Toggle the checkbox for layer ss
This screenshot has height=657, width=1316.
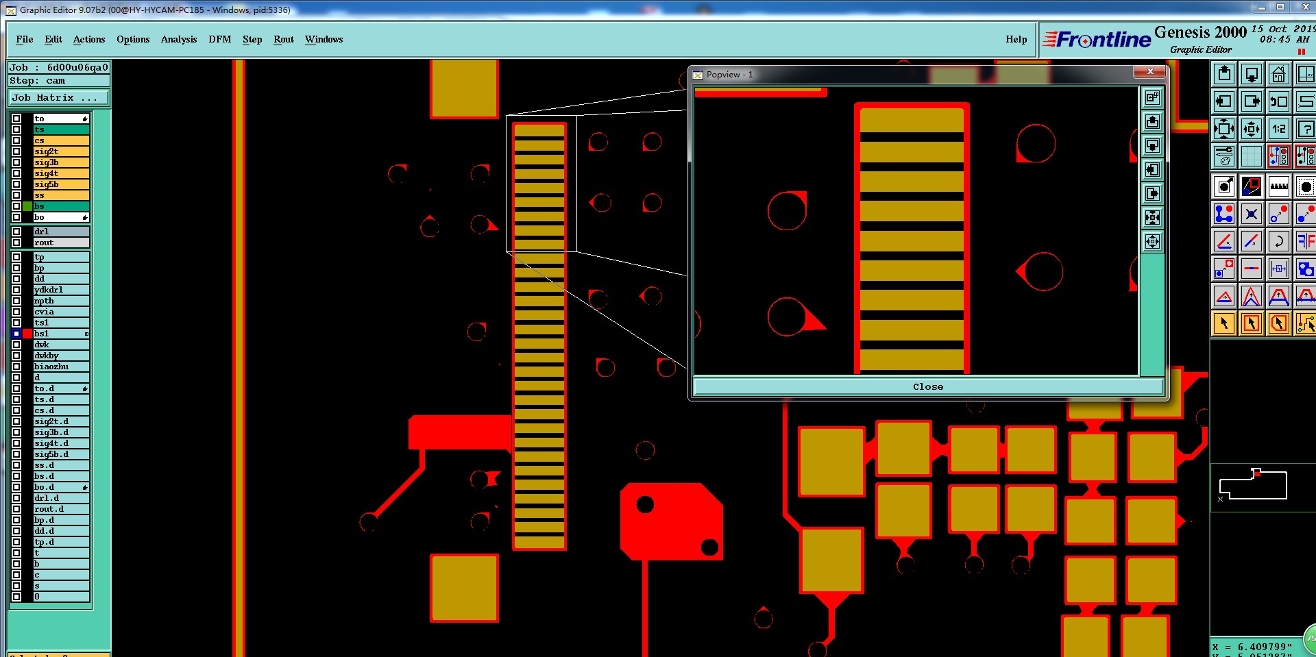[x=16, y=195]
